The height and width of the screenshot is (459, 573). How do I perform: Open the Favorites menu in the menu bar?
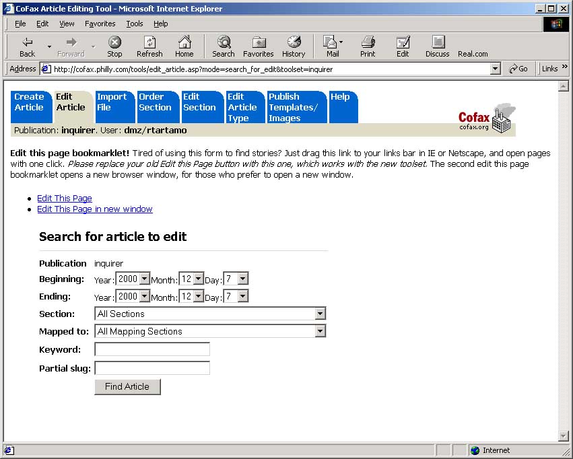(x=100, y=24)
